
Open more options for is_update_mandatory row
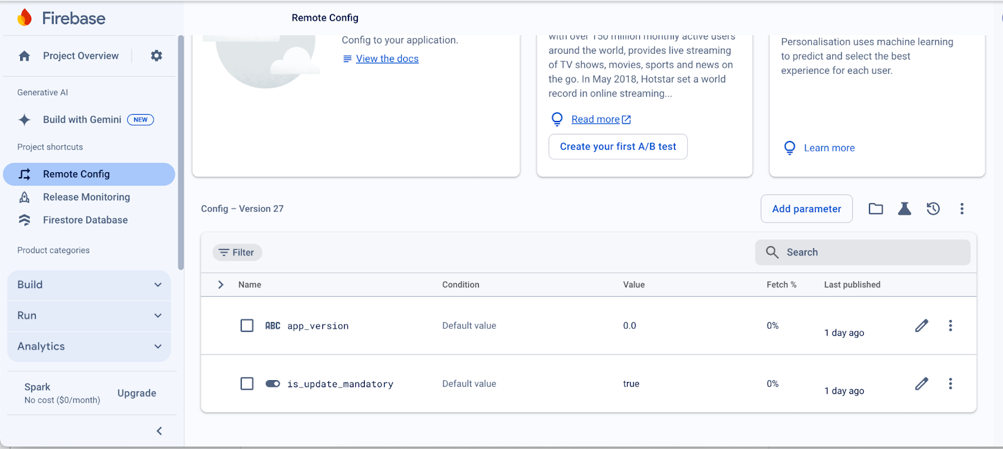pyautogui.click(x=950, y=383)
